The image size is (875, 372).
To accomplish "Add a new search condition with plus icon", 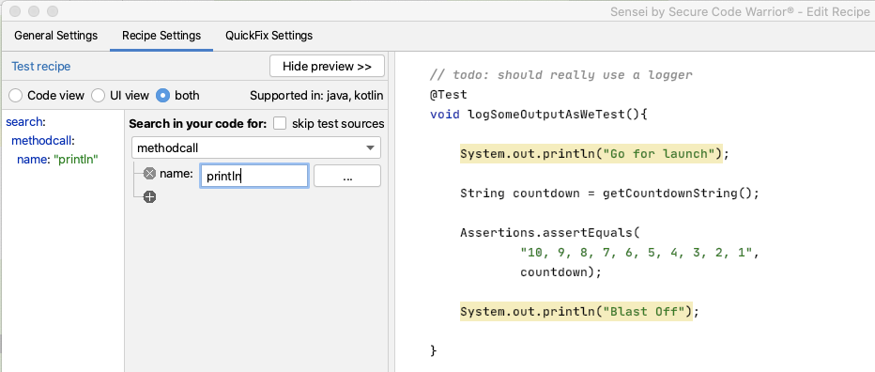I will point(149,196).
